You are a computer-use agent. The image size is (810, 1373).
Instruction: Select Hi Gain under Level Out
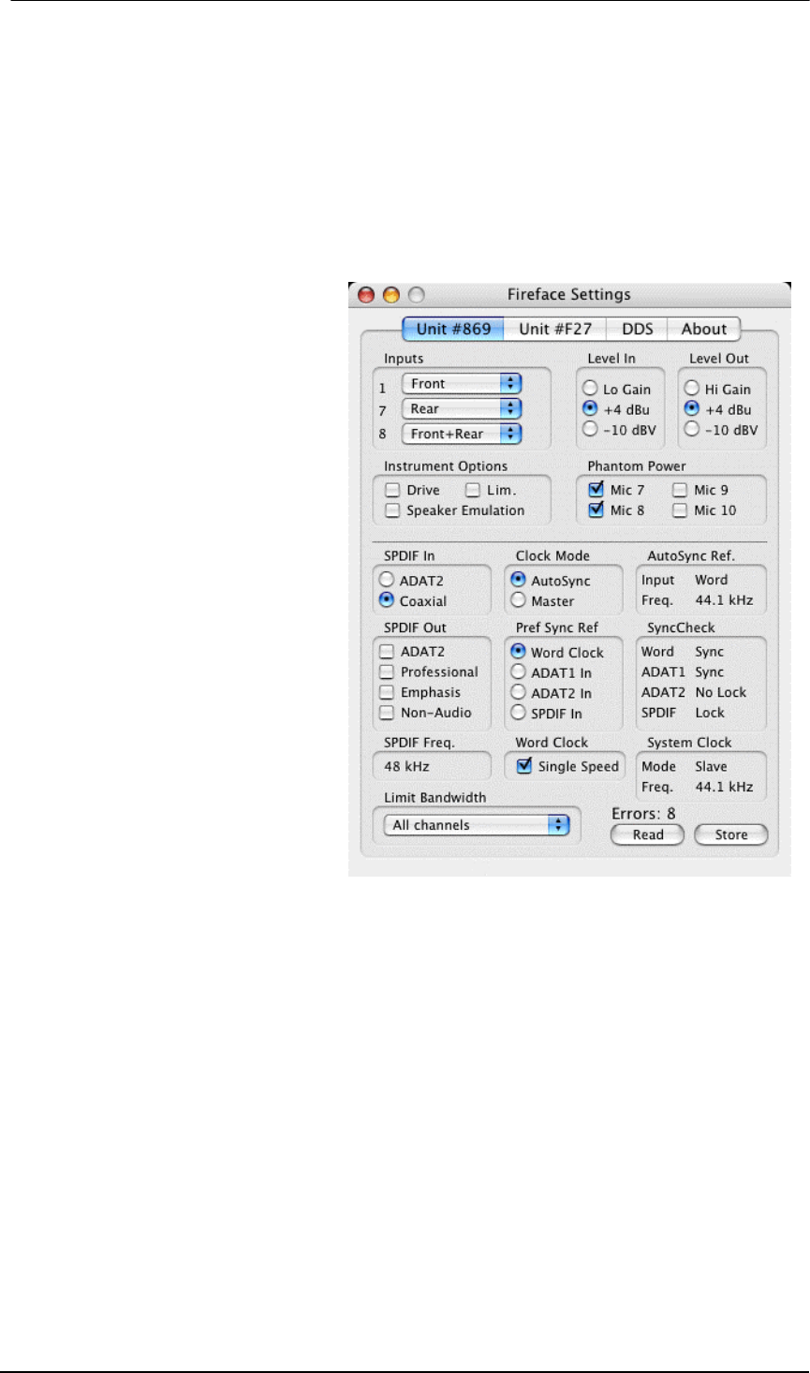[692, 388]
